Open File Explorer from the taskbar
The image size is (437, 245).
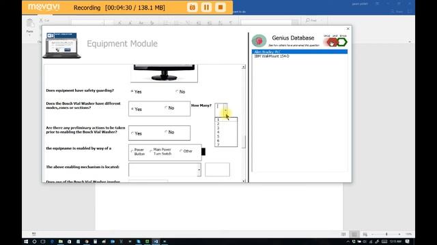(x=61, y=242)
